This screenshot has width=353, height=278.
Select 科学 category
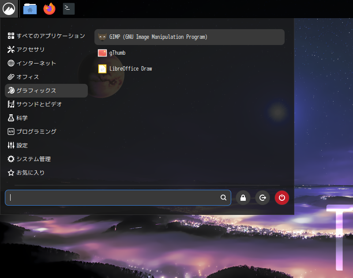[x=46, y=118]
